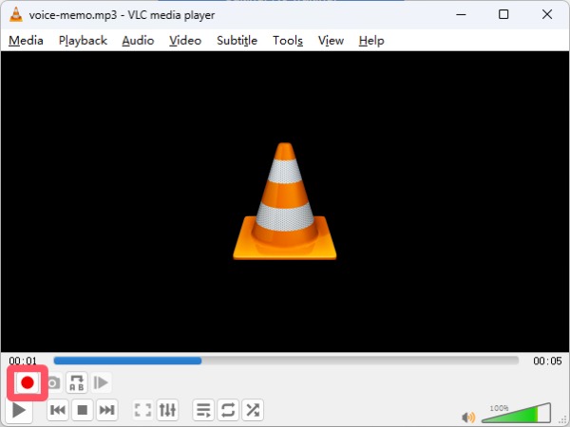The image size is (570, 427).
Task: Toggle fullscreen mode
Action: click(142, 410)
